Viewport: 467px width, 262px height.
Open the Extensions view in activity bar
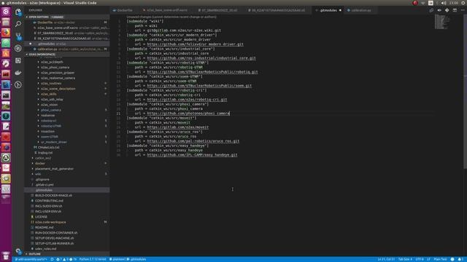18,60
